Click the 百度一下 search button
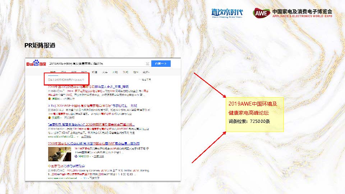The height and width of the screenshot is (194, 345). coord(161,64)
